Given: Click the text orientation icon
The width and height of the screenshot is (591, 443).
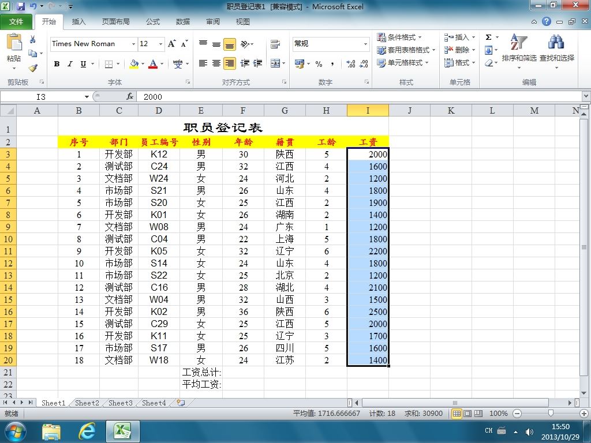Looking at the screenshot, I should 245,44.
